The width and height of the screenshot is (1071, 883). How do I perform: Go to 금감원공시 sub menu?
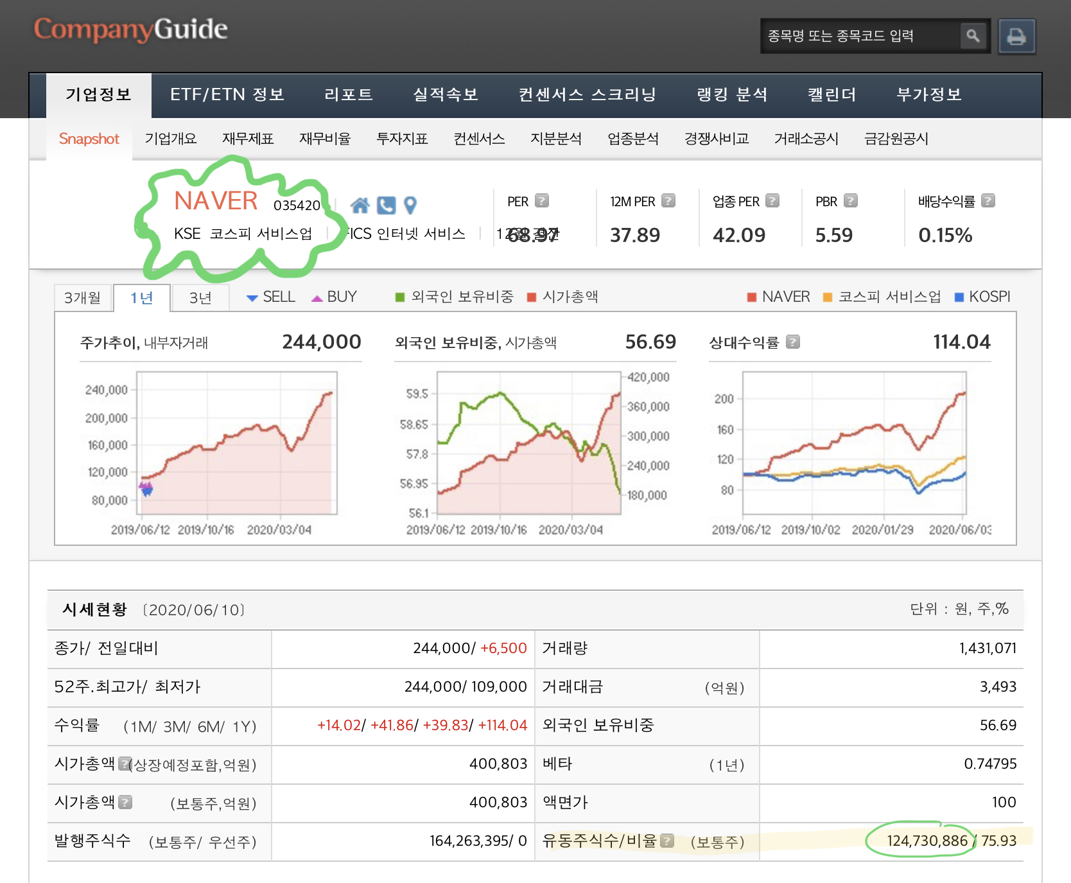(896, 139)
